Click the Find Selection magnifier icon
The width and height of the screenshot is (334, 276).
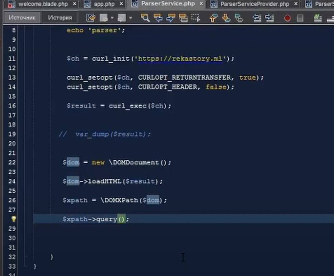(145, 18)
